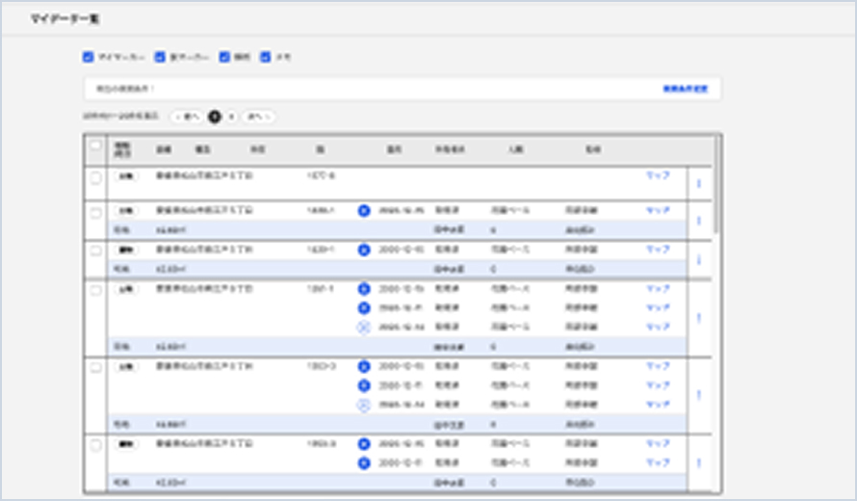
Task: Click the outlined circle icon in the fourth row
Action: [x=364, y=327]
